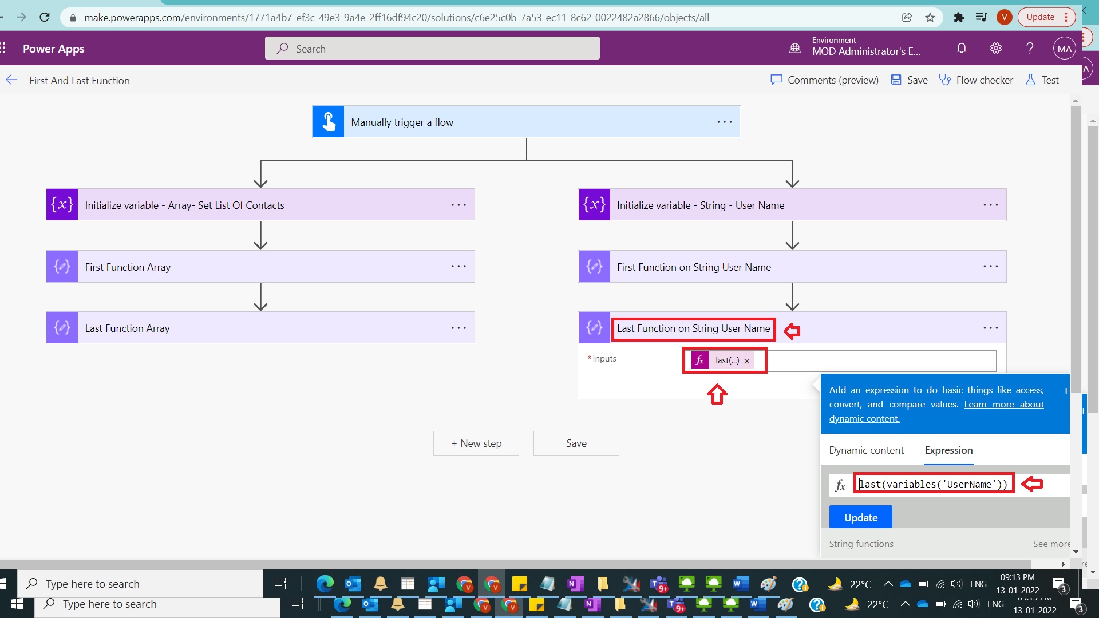Click the Update button in the expression panel
This screenshot has width=1099, height=618.
[x=860, y=517]
